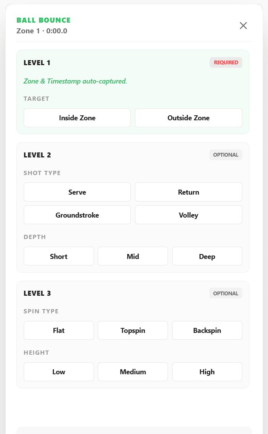The height and width of the screenshot is (434, 268).
Task: Select Topspin spin type
Action: 133,330
